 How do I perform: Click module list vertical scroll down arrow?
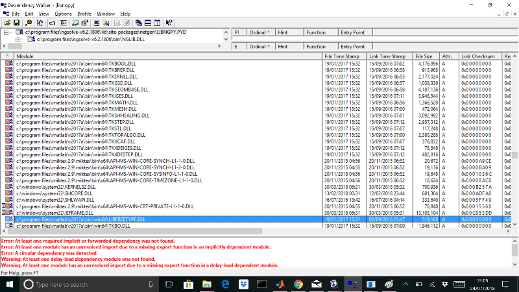click(514, 225)
